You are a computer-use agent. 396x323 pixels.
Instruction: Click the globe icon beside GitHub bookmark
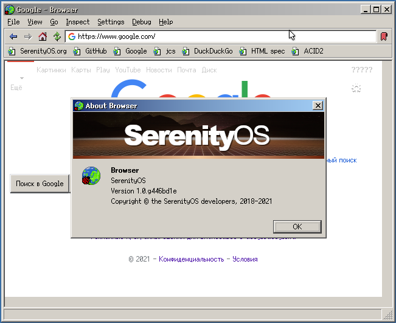tap(77, 51)
